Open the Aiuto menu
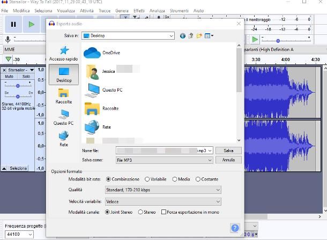Screen dimensions: 327x240 click(198, 11)
